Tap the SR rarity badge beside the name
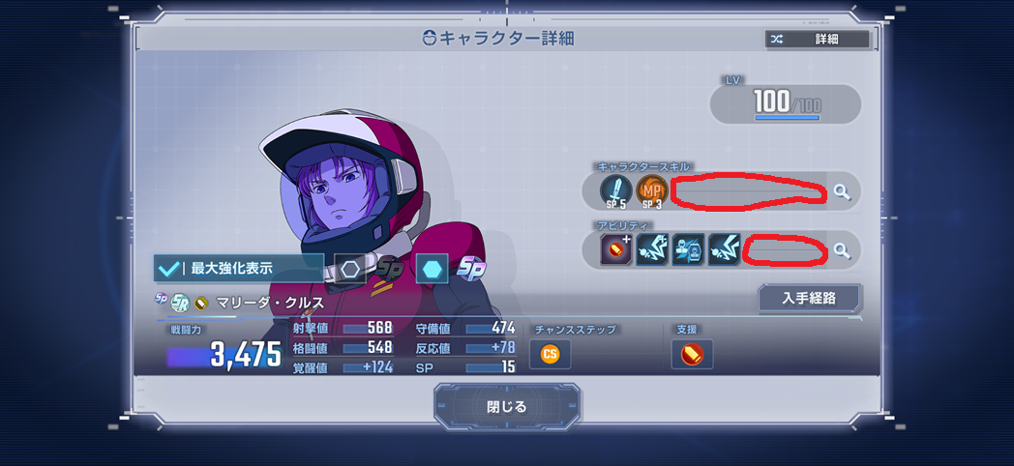The width and height of the screenshot is (1014, 466). (x=180, y=302)
